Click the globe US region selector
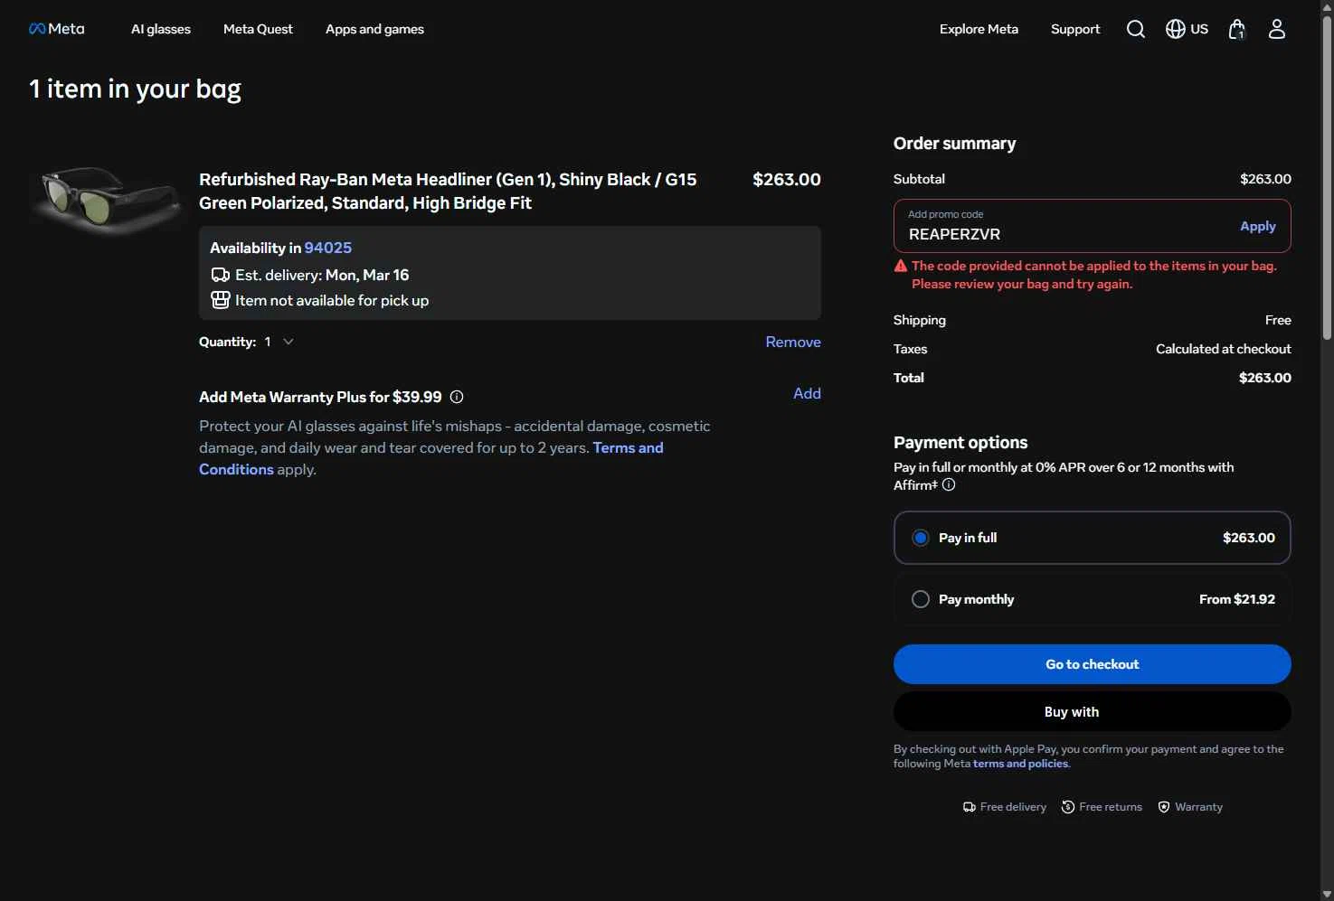The width and height of the screenshot is (1334, 901). (1187, 29)
